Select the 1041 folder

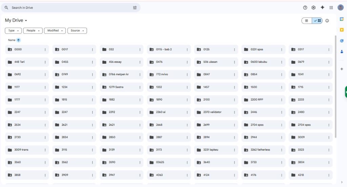tap(311, 74)
